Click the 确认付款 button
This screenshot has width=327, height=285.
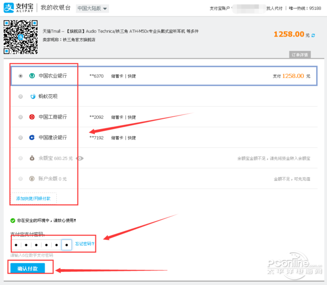[x=28, y=268]
